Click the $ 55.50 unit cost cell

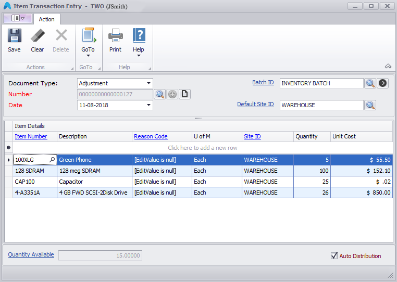coord(362,160)
